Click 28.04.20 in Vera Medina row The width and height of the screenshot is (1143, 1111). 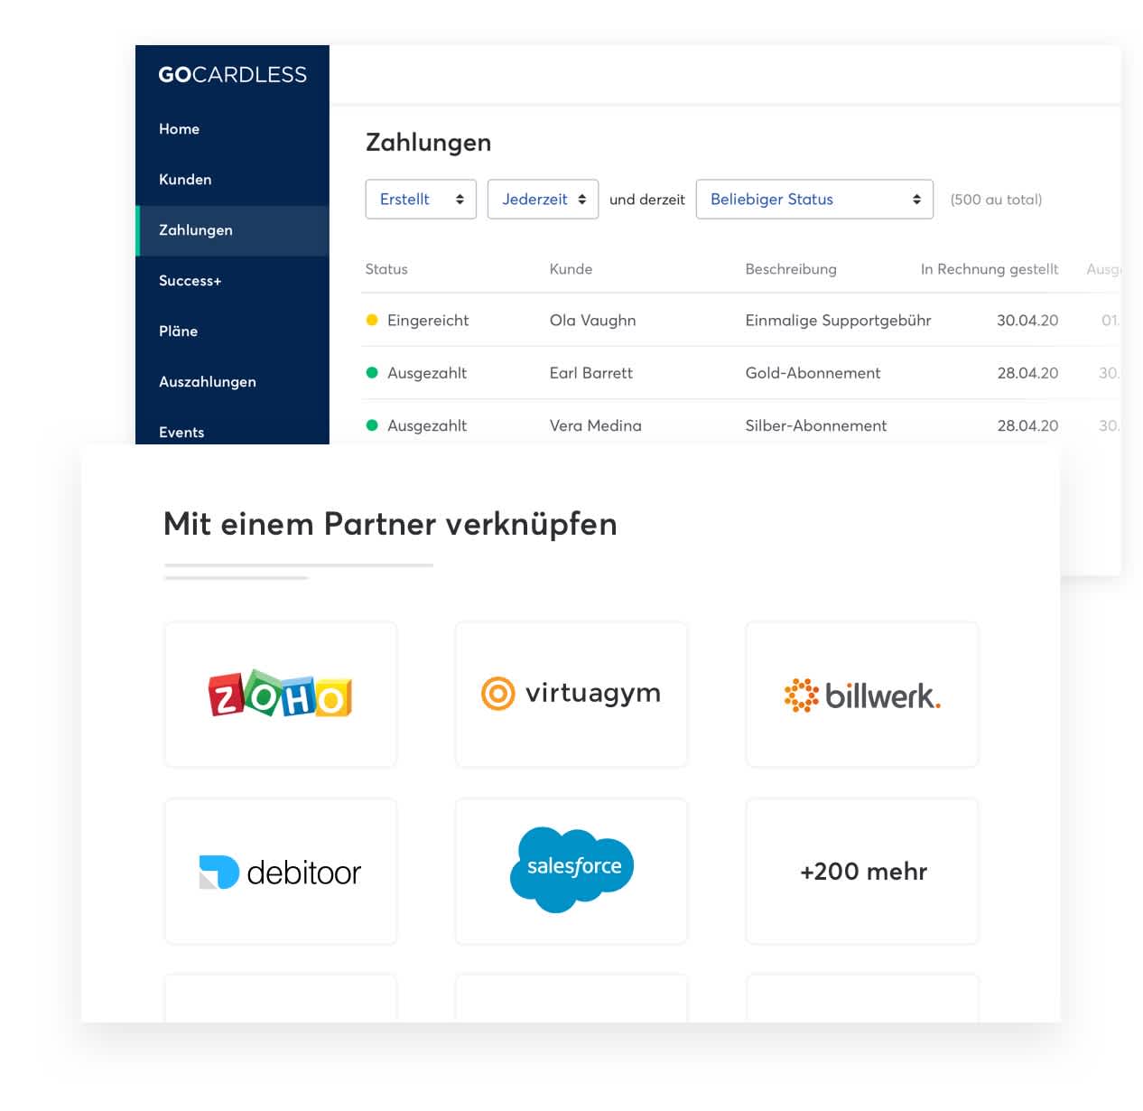tap(1027, 425)
